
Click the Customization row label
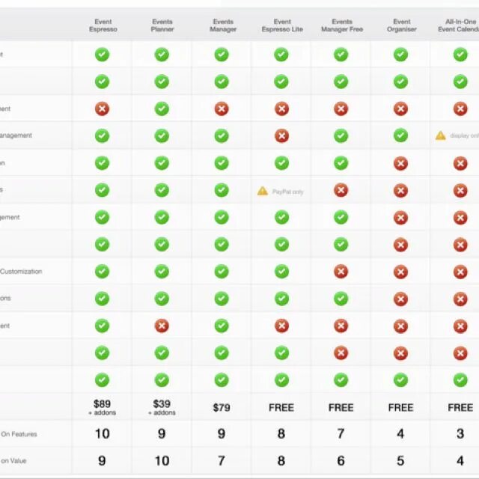(x=21, y=272)
